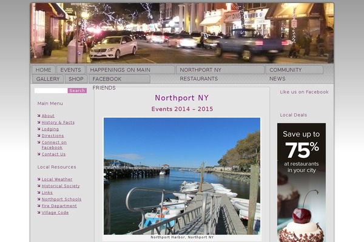The height and width of the screenshot is (242, 364).
Task: Open Happenings on Main menu item
Action: (x=130, y=70)
